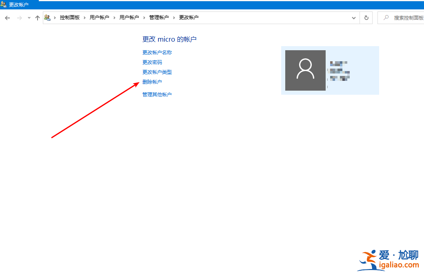Open the 更改帐户名称 link
Screen dimensions: 424x276
click(x=157, y=52)
